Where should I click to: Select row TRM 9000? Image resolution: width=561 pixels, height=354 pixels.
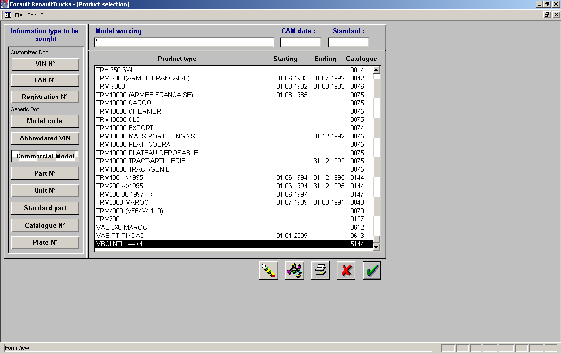(234, 86)
